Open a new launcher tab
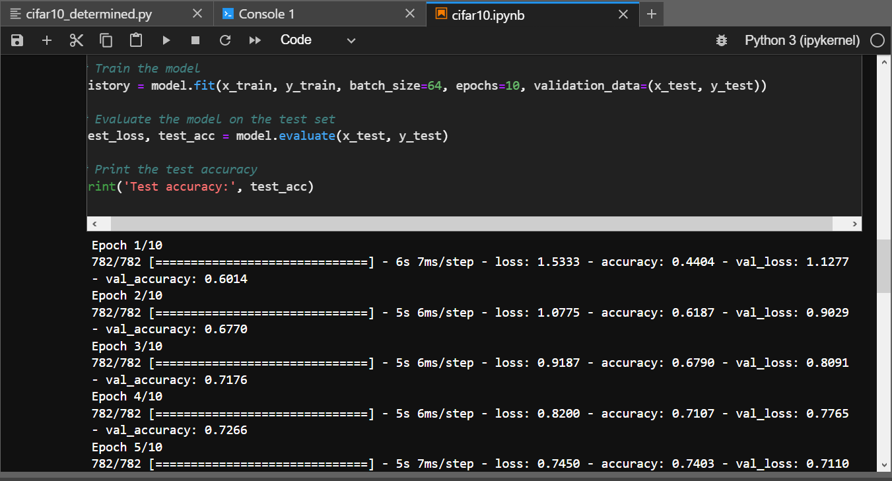The height and width of the screenshot is (481, 892). point(651,13)
